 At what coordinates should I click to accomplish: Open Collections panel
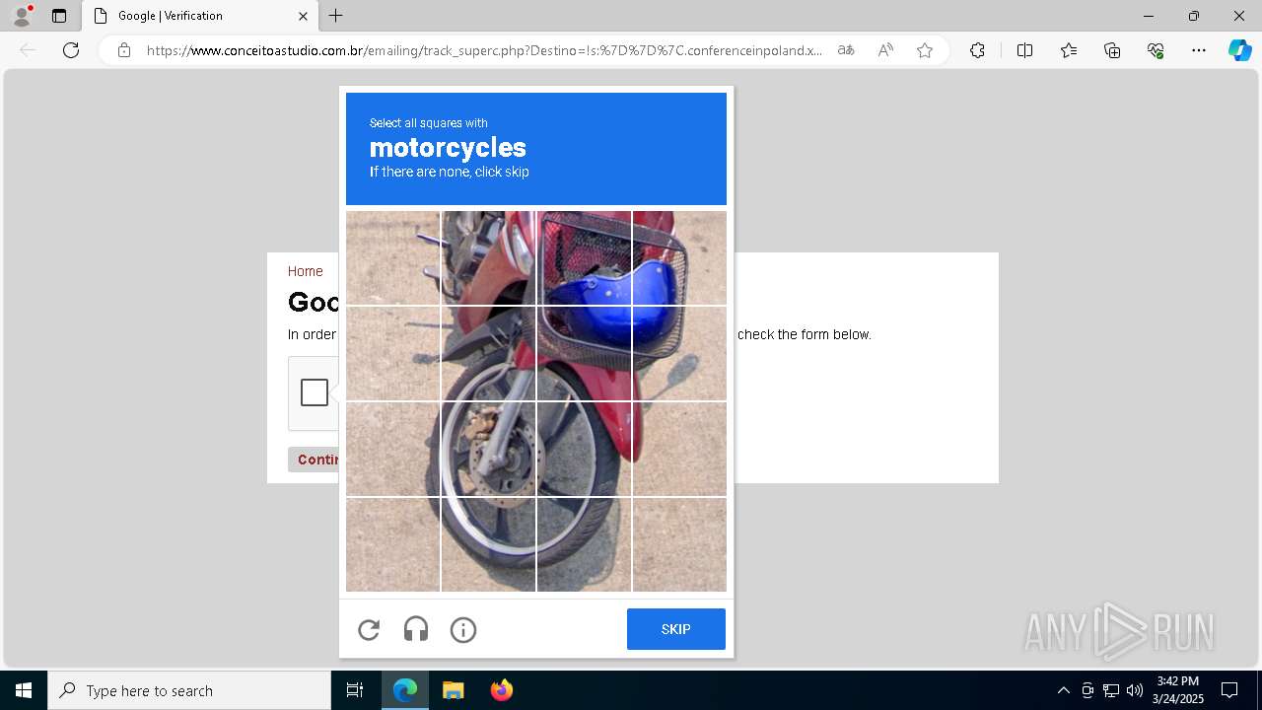(1112, 50)
